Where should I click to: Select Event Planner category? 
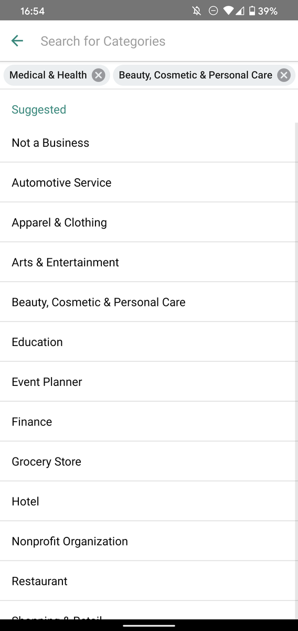(x=149, y=382)
